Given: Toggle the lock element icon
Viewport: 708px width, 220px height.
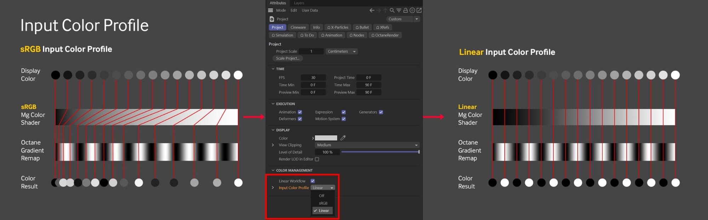Looking at the screenshot, I should click(405, 10).
